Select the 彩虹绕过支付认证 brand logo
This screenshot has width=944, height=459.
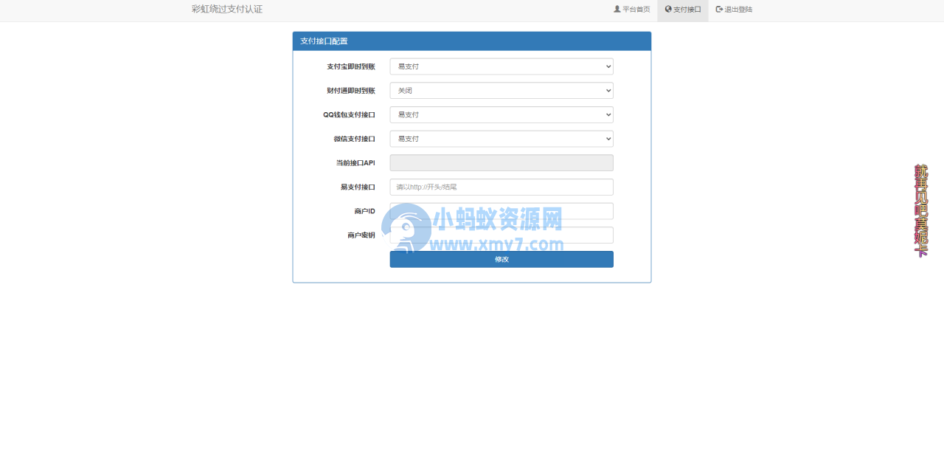(x=226, y=10)
